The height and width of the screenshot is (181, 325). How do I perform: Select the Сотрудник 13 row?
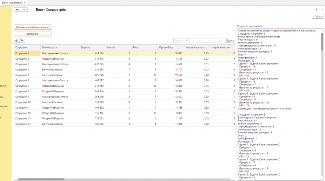[x=124, y=118]
